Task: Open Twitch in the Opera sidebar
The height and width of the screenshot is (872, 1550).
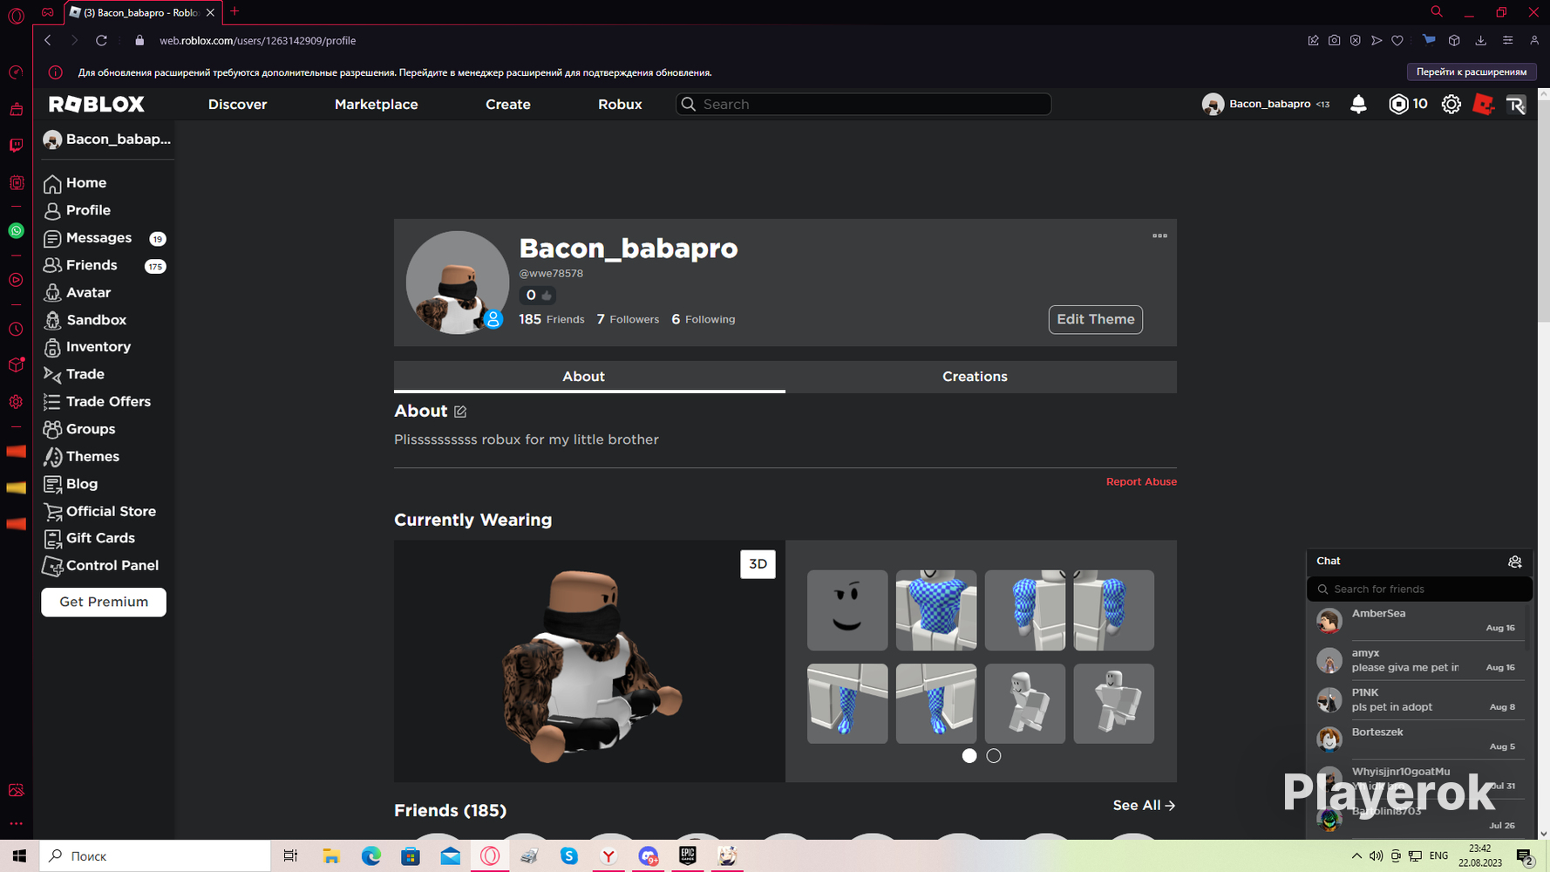Action: coord(16,146)
